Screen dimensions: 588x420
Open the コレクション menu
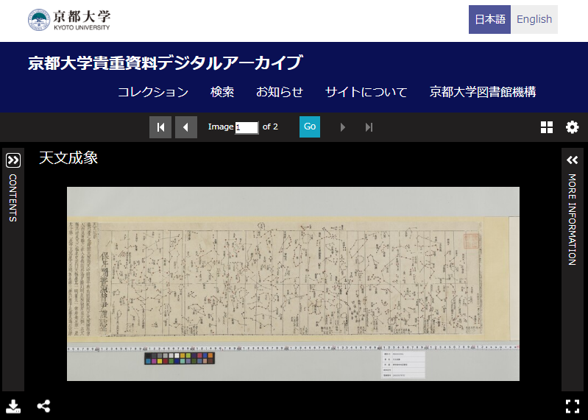tap(153, 92)
